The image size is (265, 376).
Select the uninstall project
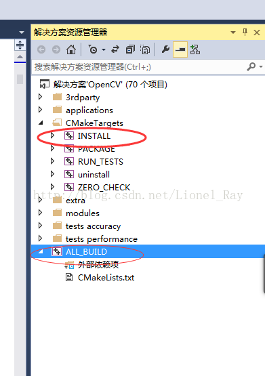point(94,175)
